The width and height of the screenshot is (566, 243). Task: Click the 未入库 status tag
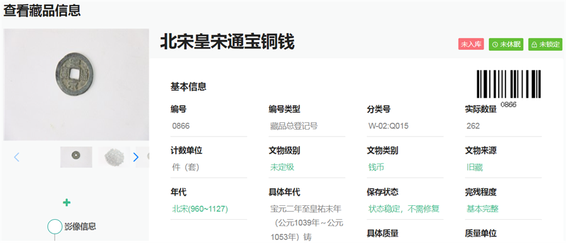tap(471, 45)
